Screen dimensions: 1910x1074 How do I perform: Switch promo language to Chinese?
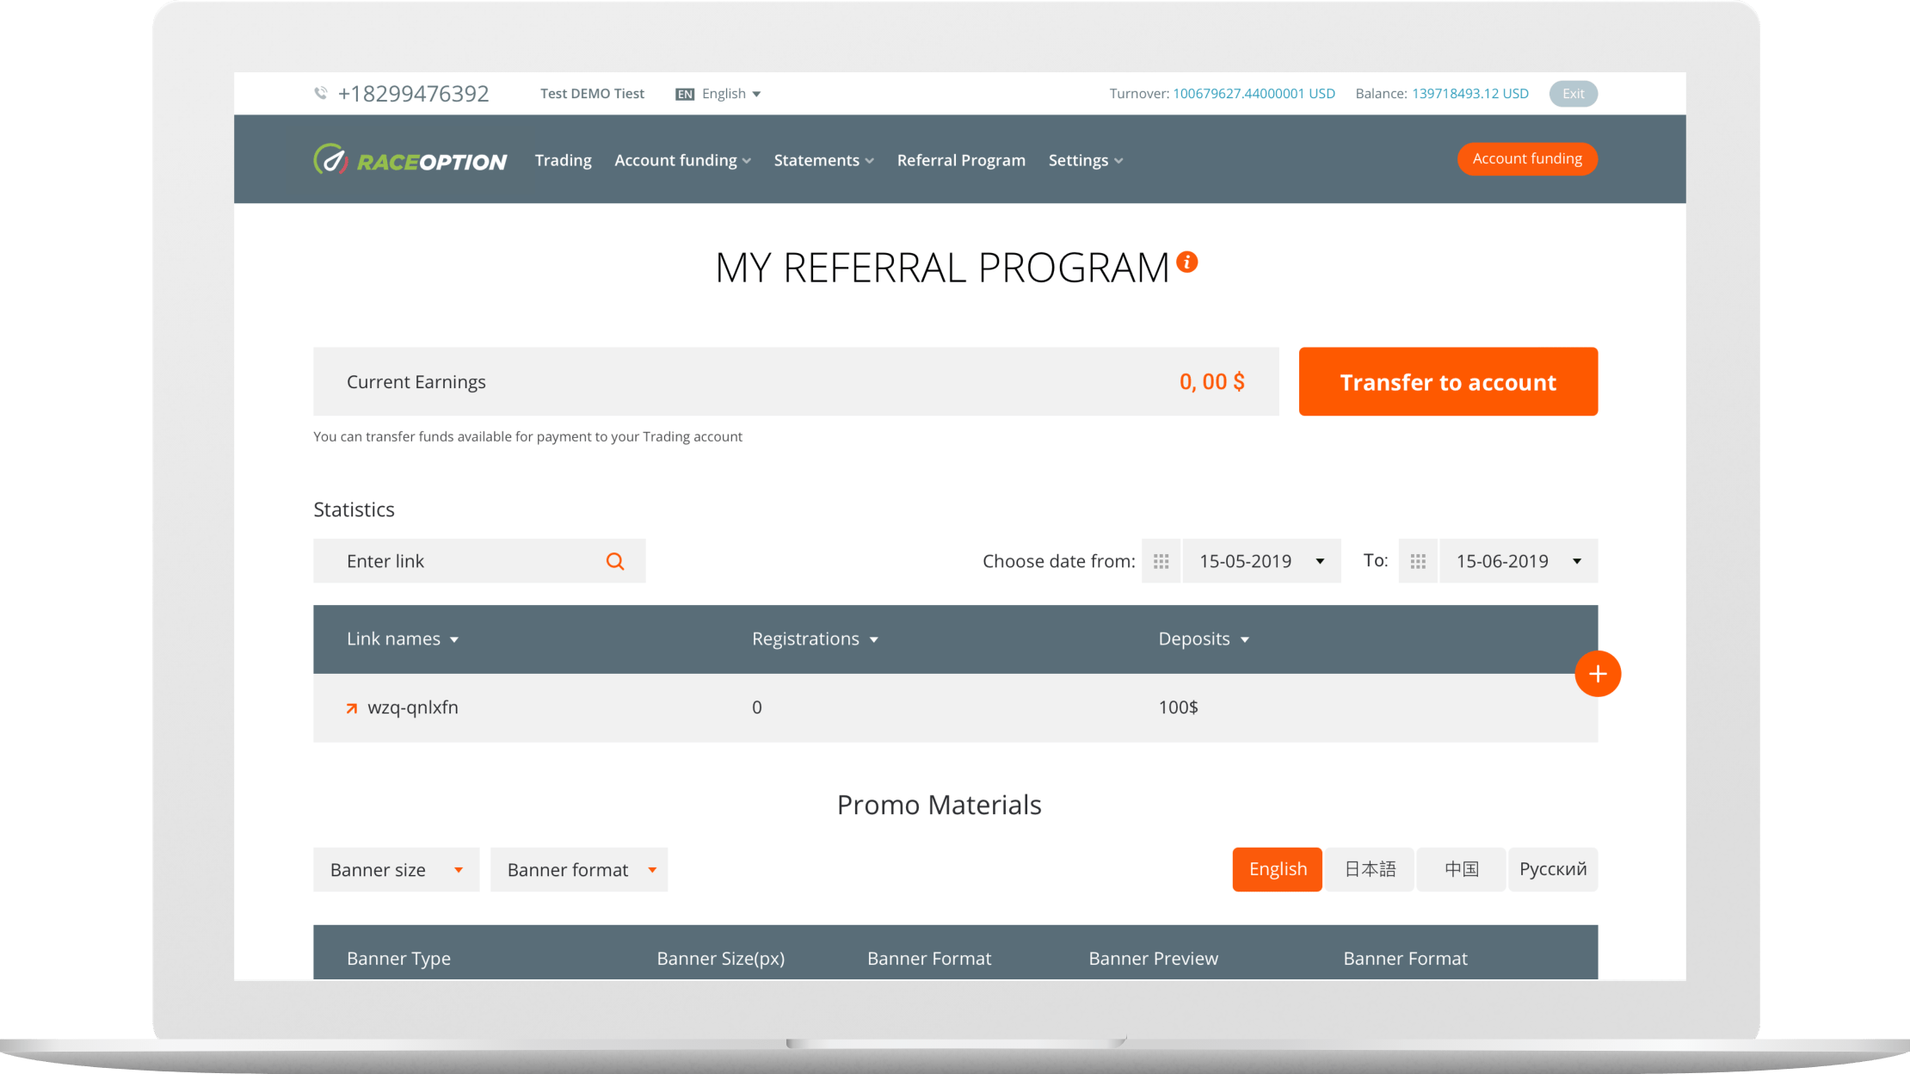point(1461,869)
